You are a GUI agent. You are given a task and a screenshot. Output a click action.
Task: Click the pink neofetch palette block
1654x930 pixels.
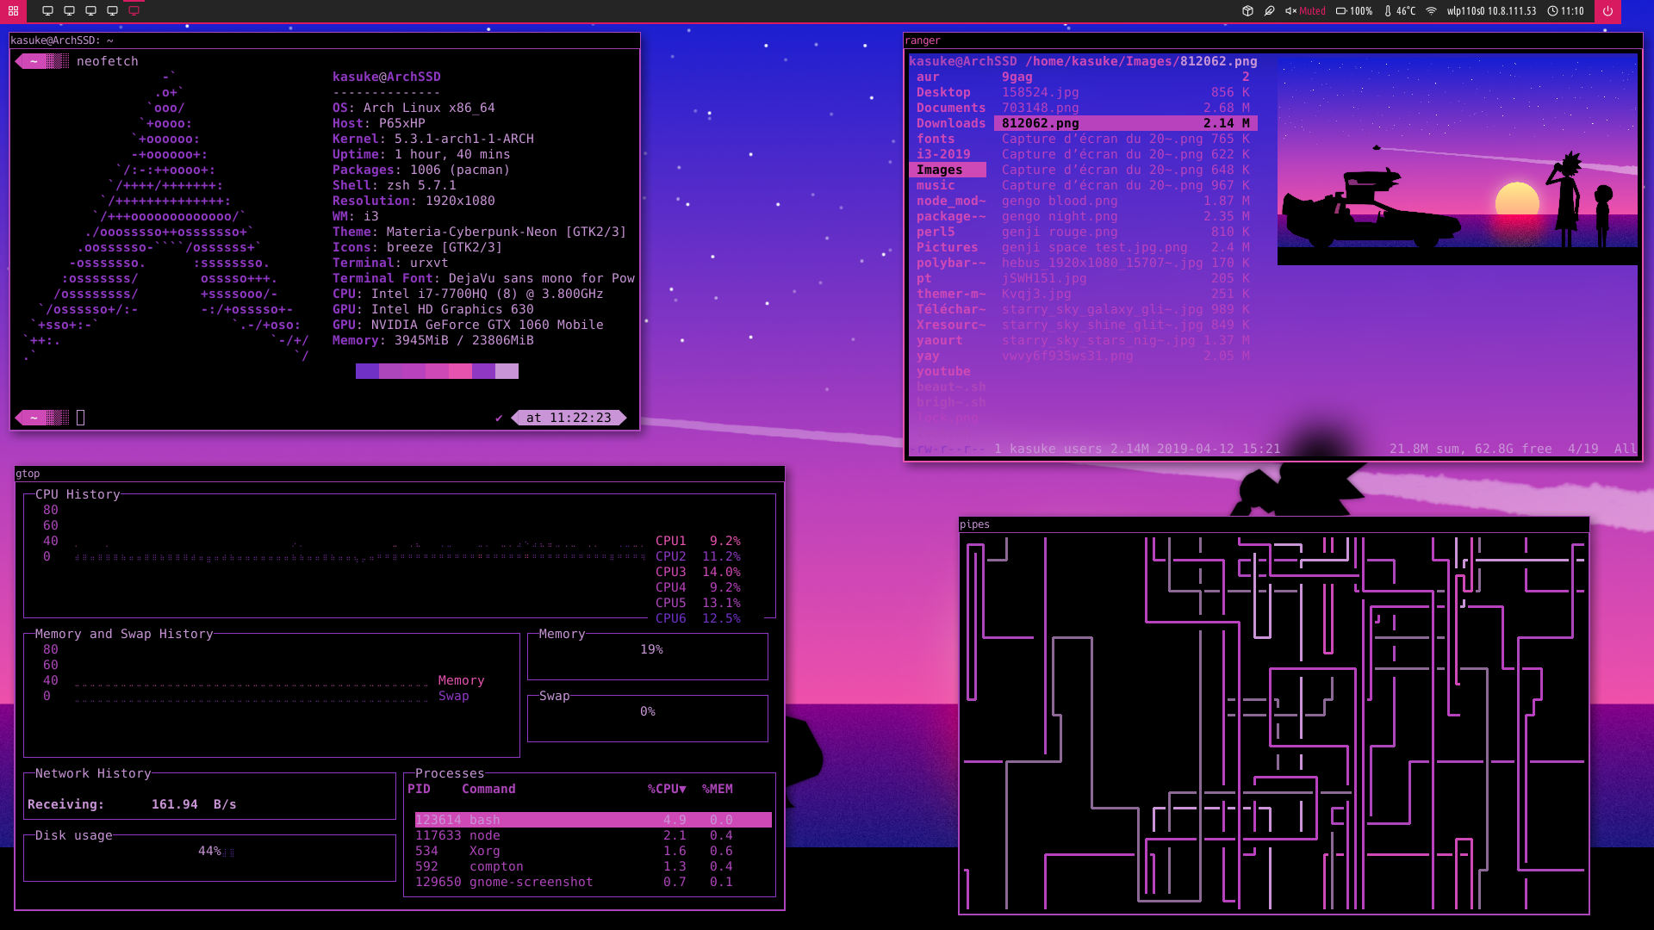pos(460,371)
